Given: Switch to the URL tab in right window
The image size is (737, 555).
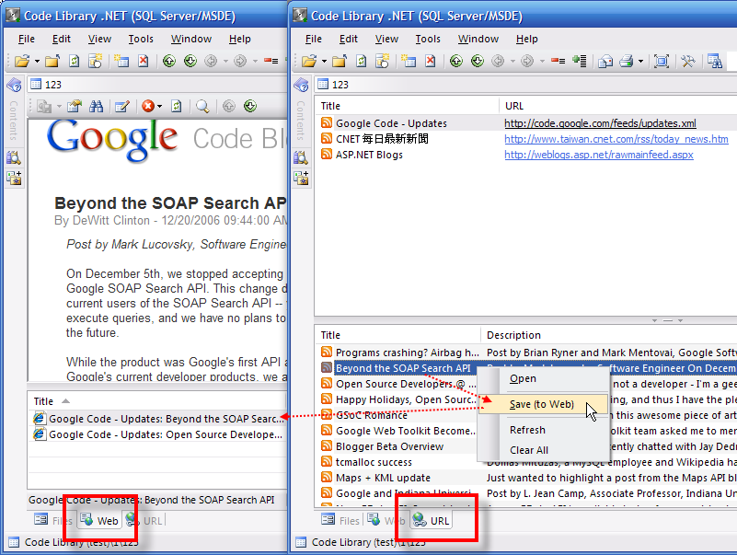Looking at the screenshot, I should tap(432, 521).
